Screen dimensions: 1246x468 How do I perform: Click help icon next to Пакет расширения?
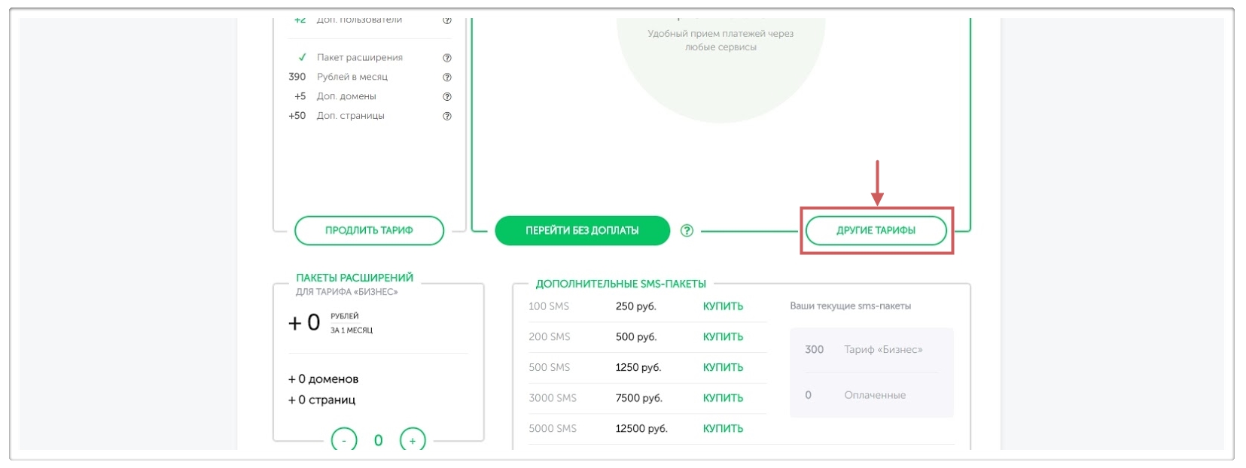pyautogui.click(x=447, y=58)
